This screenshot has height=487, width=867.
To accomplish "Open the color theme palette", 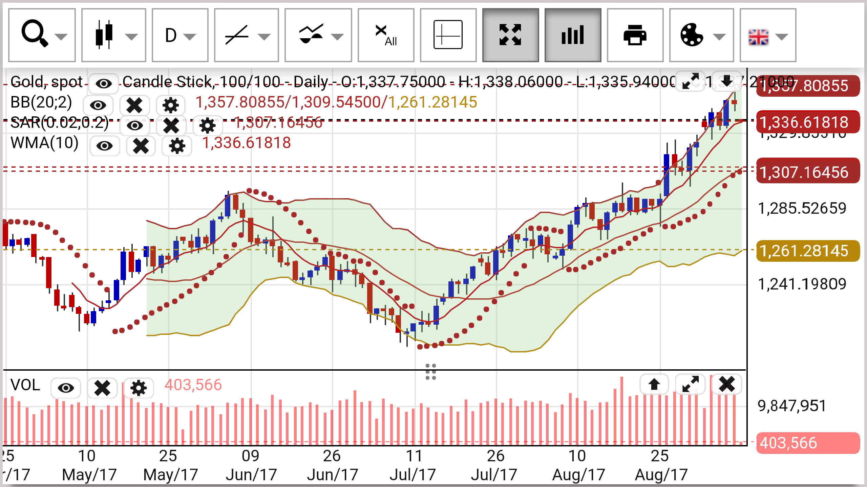I will point(701,35).
